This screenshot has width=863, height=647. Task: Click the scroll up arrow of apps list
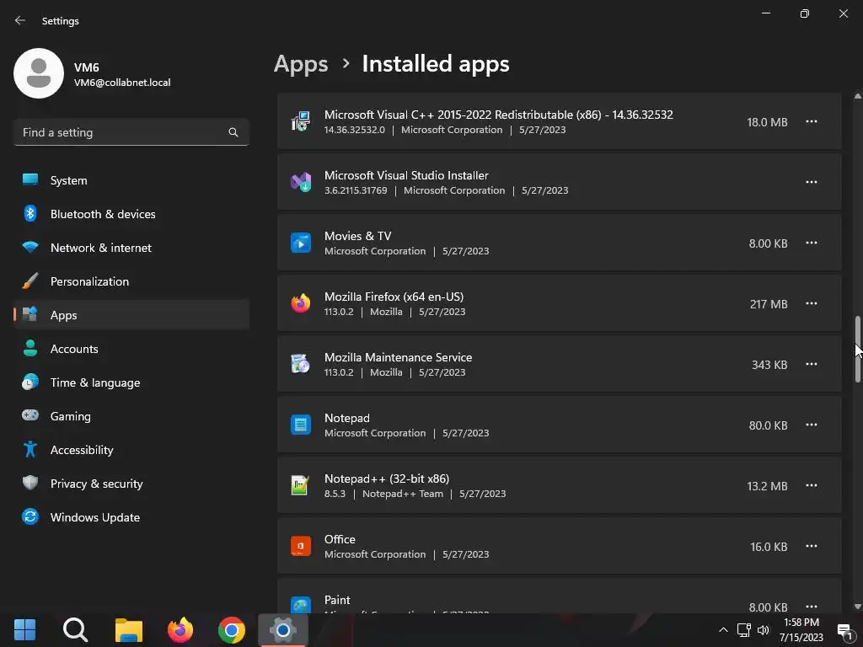click(857, 96)
